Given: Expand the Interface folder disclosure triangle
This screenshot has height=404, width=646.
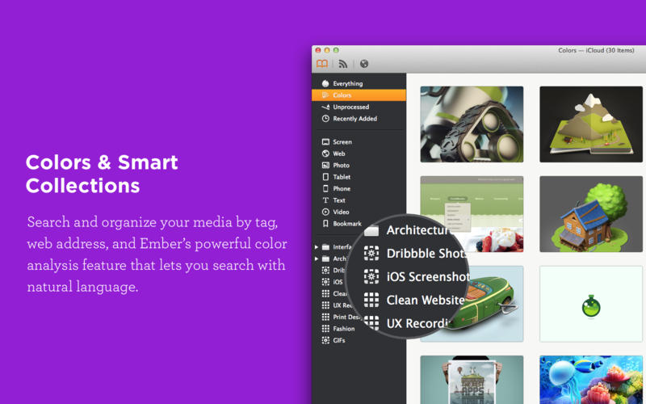Looking at the screenshot, I should click(x=317, y=247).
